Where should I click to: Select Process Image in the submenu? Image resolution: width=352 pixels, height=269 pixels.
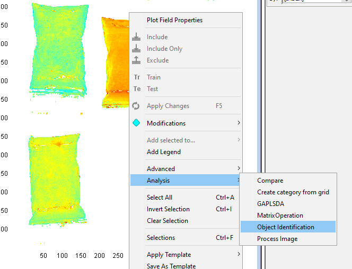277,239
